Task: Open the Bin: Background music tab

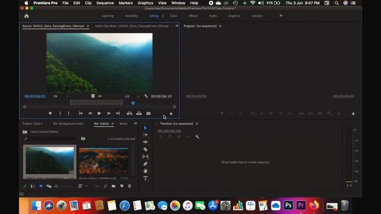Action: pos(68,124)
